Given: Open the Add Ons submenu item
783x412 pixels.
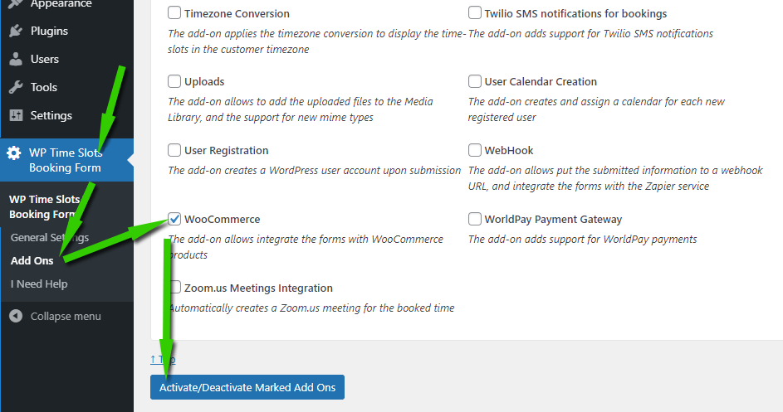Looking at the screenshot, I should [32, 261].
